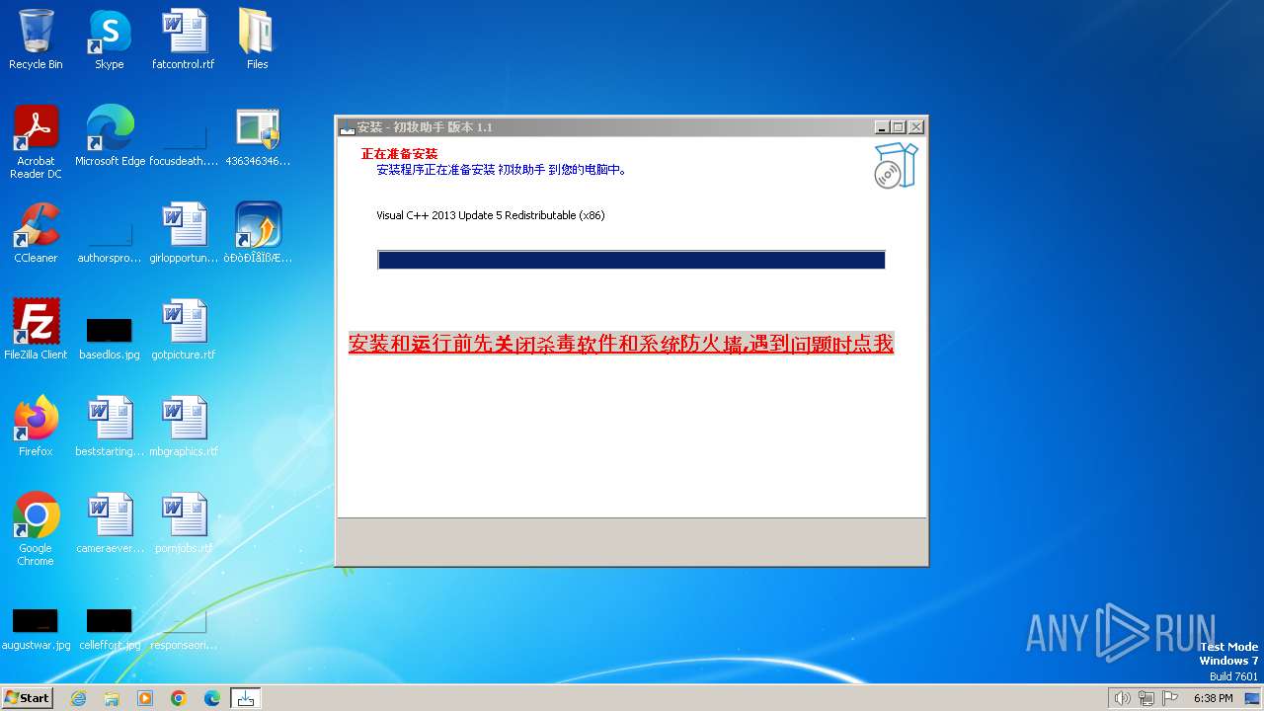Click the setup disc box icon
The image size is (1264, 711).
click(896, 165)
